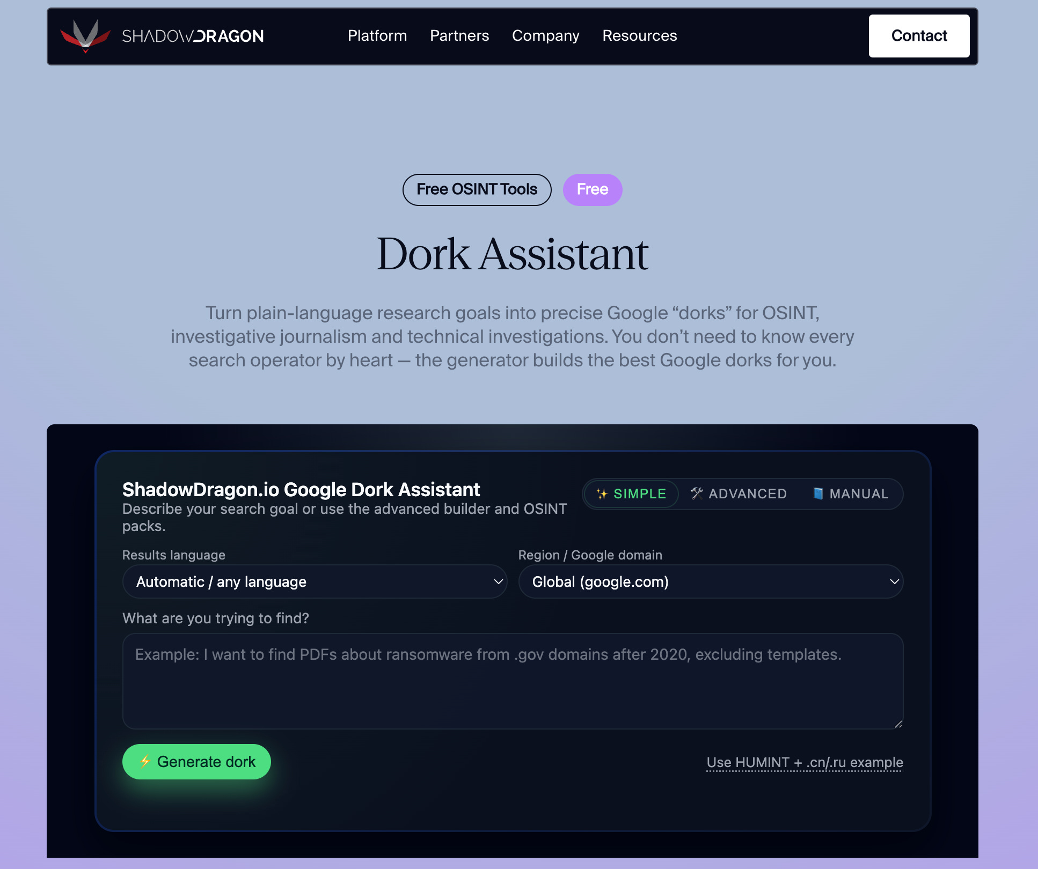
Task: Expand chevron of Global (google.com) selector
Action: 894,581
